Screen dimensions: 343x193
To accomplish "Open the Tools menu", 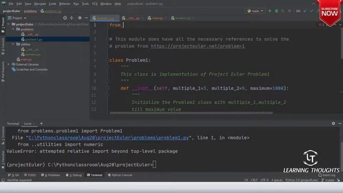I will click(85, 4).
